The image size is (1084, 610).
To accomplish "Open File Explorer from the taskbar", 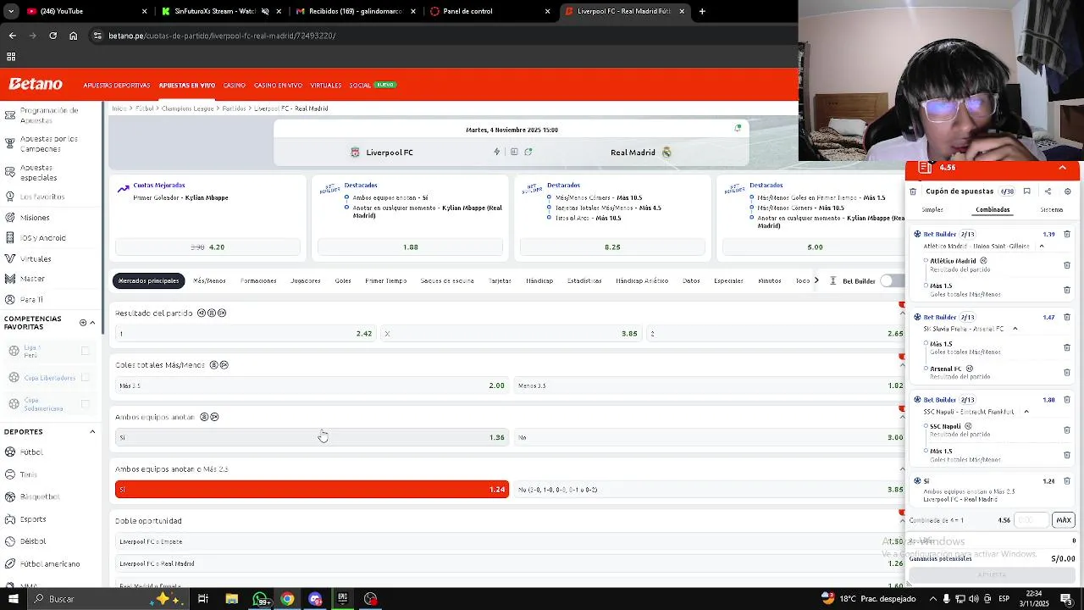I will click(x=231, y=599).
